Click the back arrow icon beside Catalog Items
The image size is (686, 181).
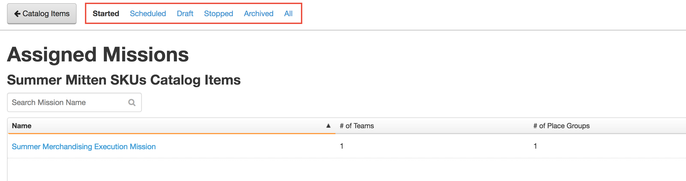pyautogui.click(x=17, y=14)
